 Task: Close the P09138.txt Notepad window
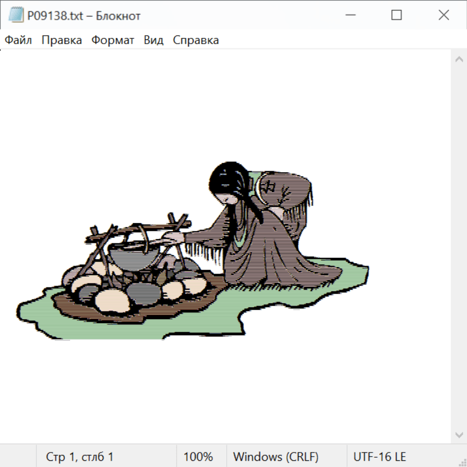click(x=444, y=16)
